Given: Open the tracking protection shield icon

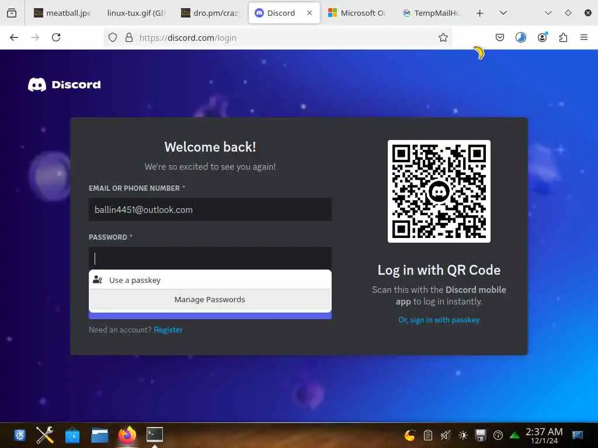Looking at the screenshot, I should coord(113,37).
